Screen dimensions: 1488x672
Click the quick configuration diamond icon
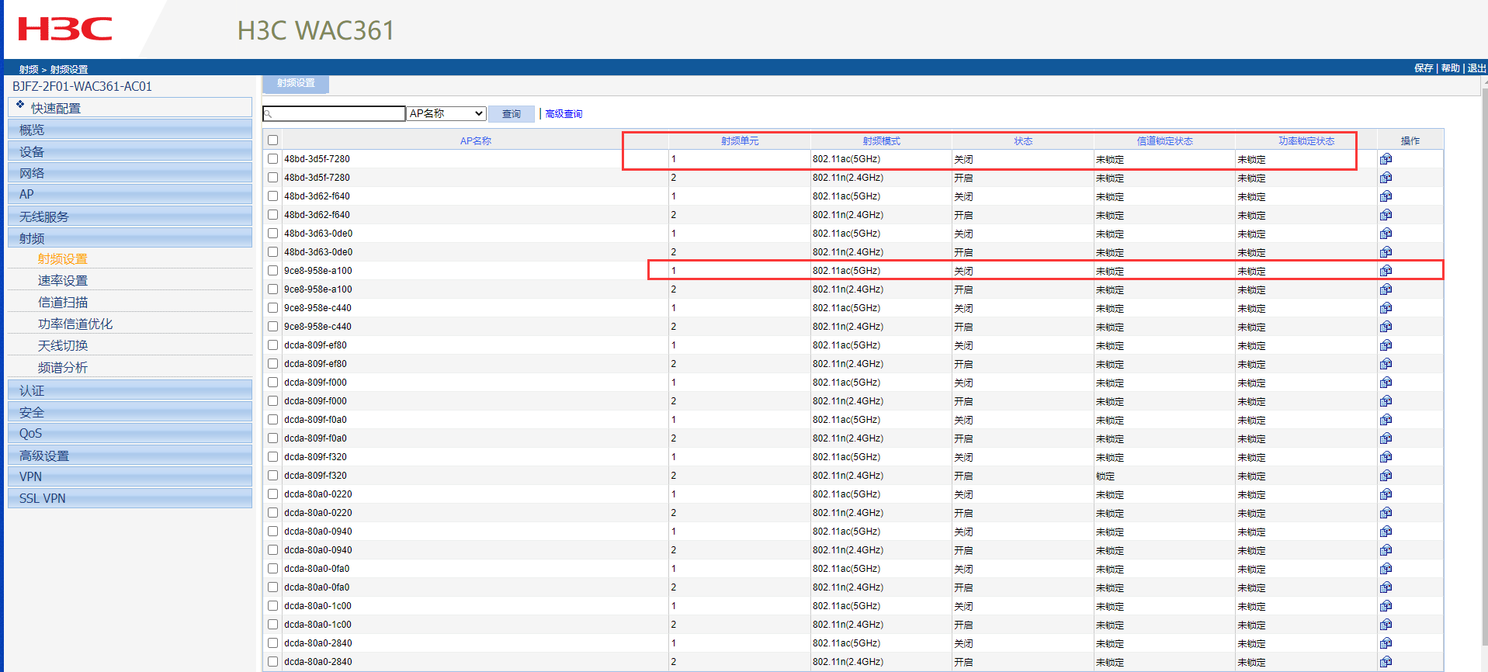point(20,105)
